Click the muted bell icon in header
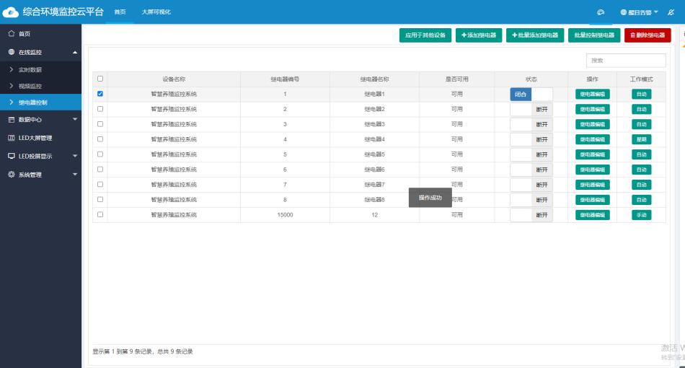Image resolution: width=685 pixels, height=368 pixels. point(671,12)
